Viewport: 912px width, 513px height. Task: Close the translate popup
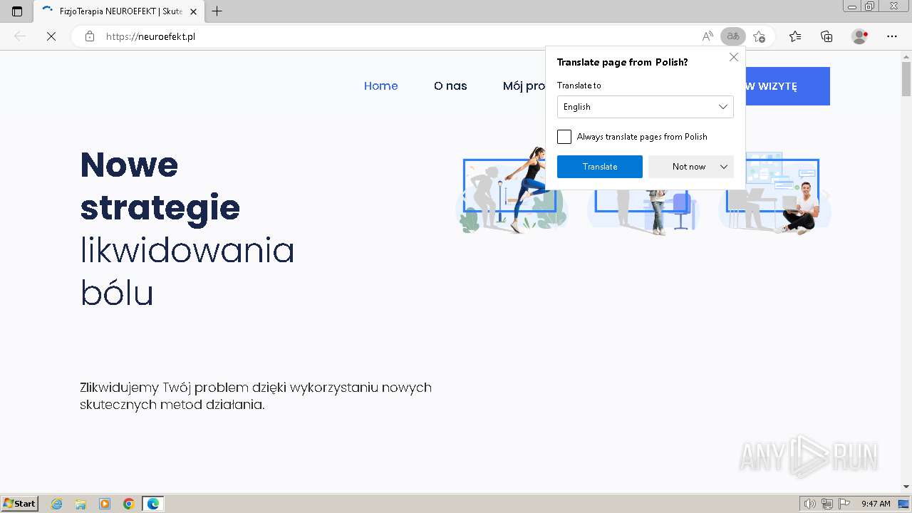click(734, 57)
